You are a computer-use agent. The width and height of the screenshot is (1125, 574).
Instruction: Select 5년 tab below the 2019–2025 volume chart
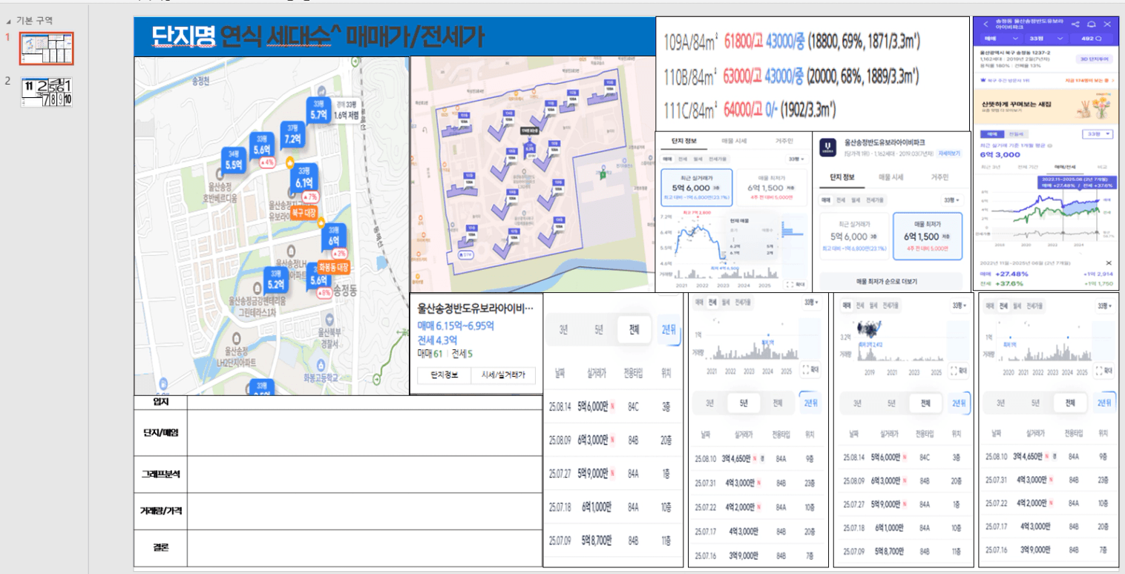click(x=891, y=403)
